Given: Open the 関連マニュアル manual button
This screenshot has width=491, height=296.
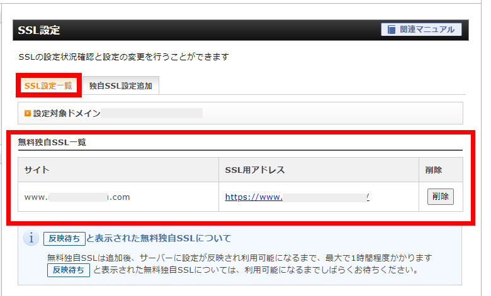Looking at the screenshot, I should 421,30.
